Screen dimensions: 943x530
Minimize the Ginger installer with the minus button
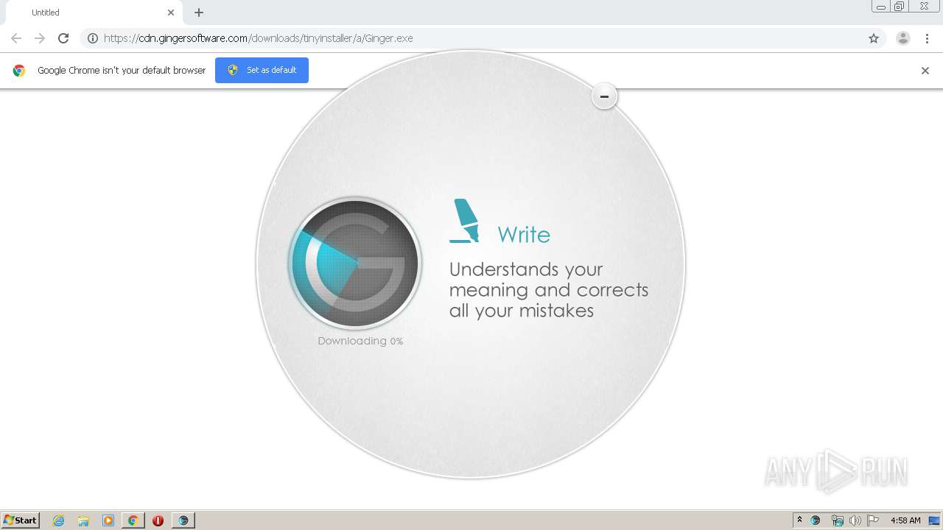[604, 96]
